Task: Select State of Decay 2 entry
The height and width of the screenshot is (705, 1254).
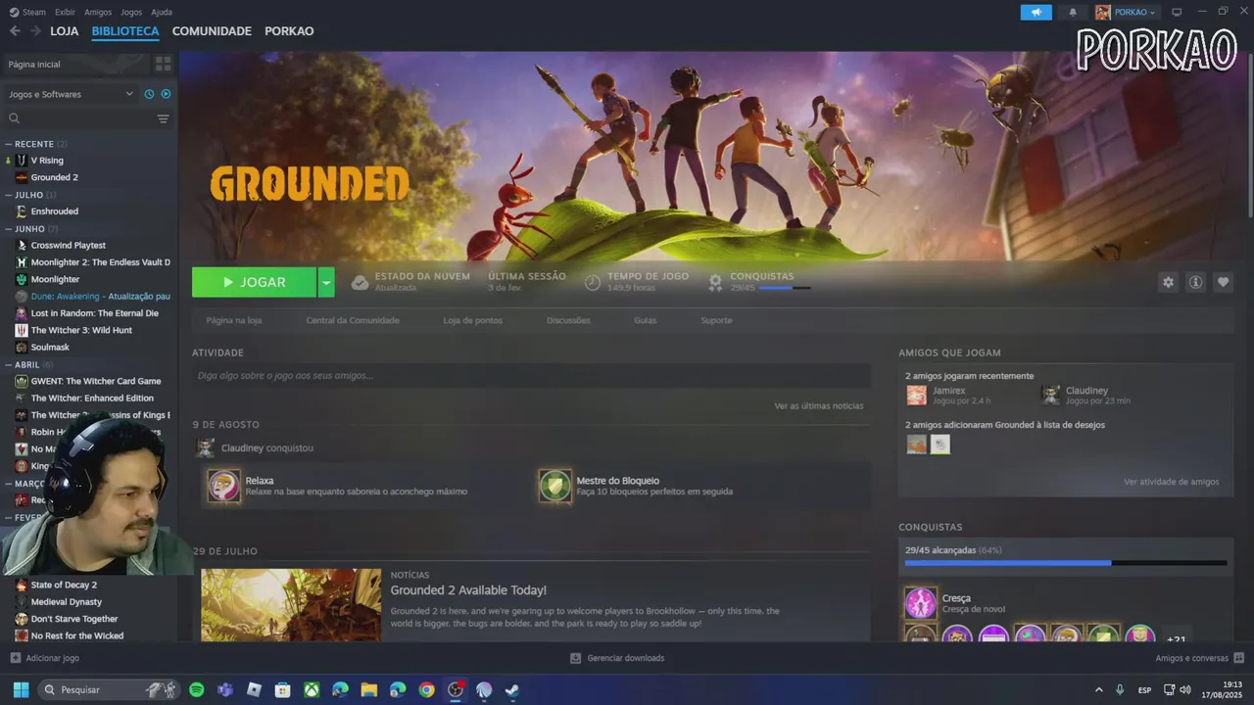Action: (x=64, y=585)
